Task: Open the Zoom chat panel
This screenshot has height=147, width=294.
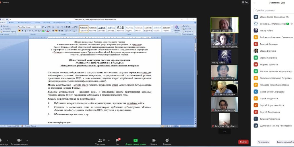Action: pyautogui.click(x=117, y=140)
